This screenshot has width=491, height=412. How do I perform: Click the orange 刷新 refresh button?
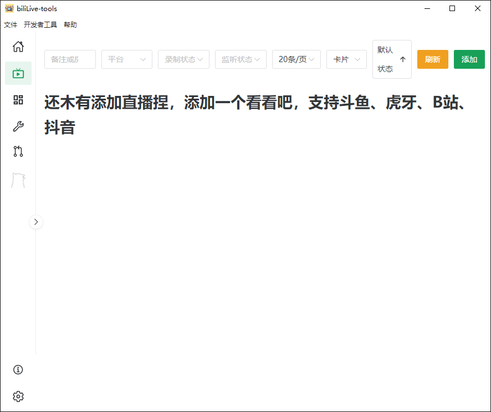[x=432, y=59]
